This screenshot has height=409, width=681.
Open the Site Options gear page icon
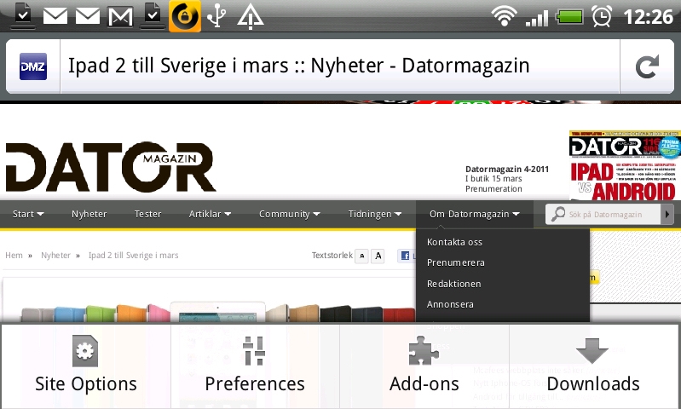pyautogui.click(x=84, y=351)
